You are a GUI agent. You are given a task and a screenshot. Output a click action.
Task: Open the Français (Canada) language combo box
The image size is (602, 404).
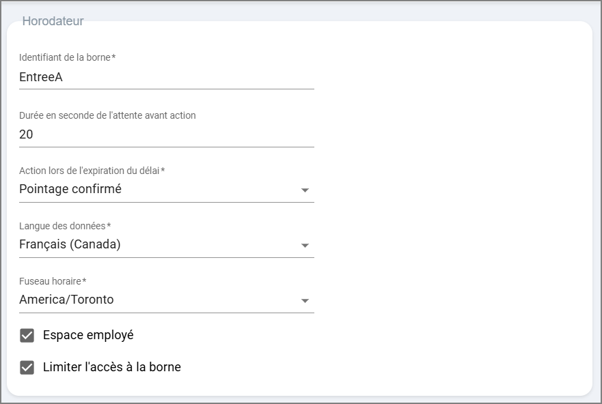pos(70,244)
